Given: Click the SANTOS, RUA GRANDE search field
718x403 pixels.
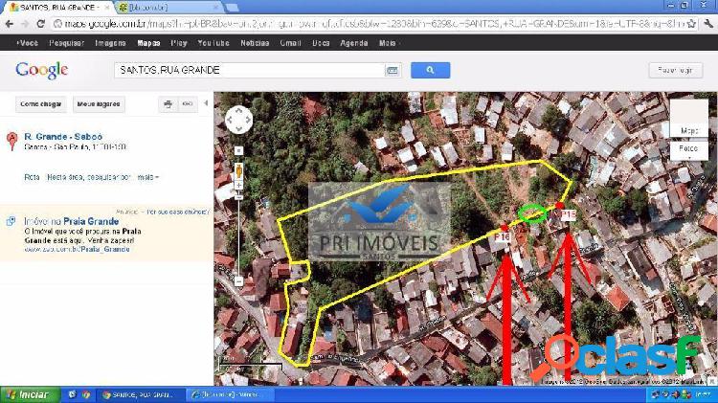Looking at the screenshot, I should pos(250,70).
